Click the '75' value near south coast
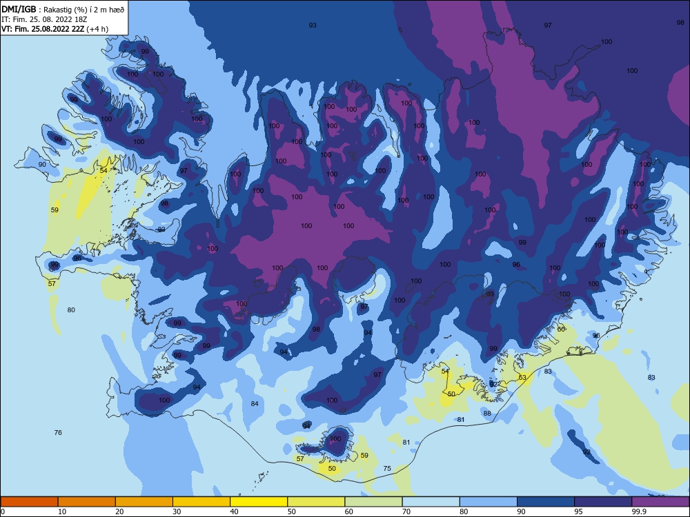 click(387, 468)
